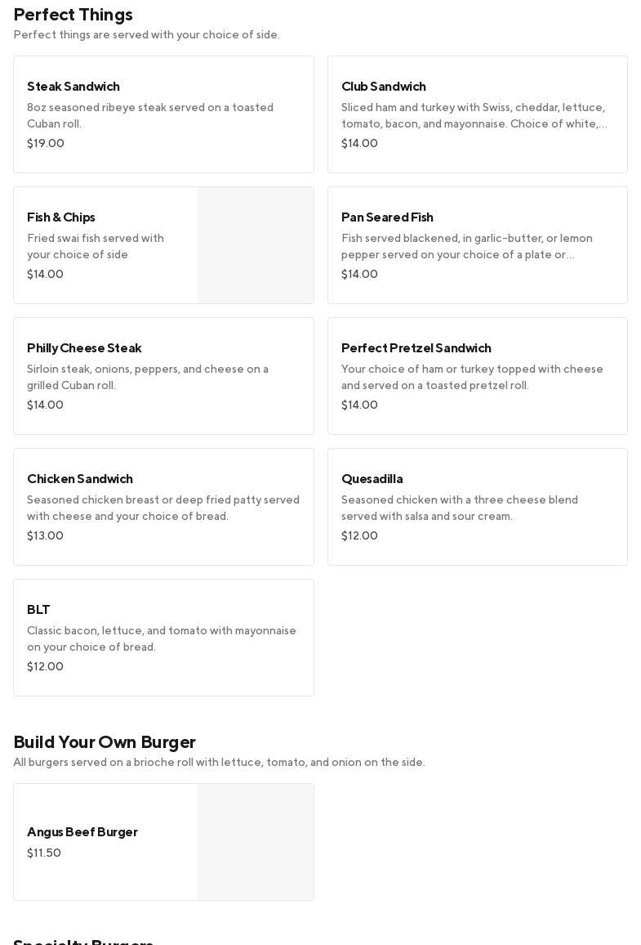Click the Club Sandwich truncated description

(474, 115)
